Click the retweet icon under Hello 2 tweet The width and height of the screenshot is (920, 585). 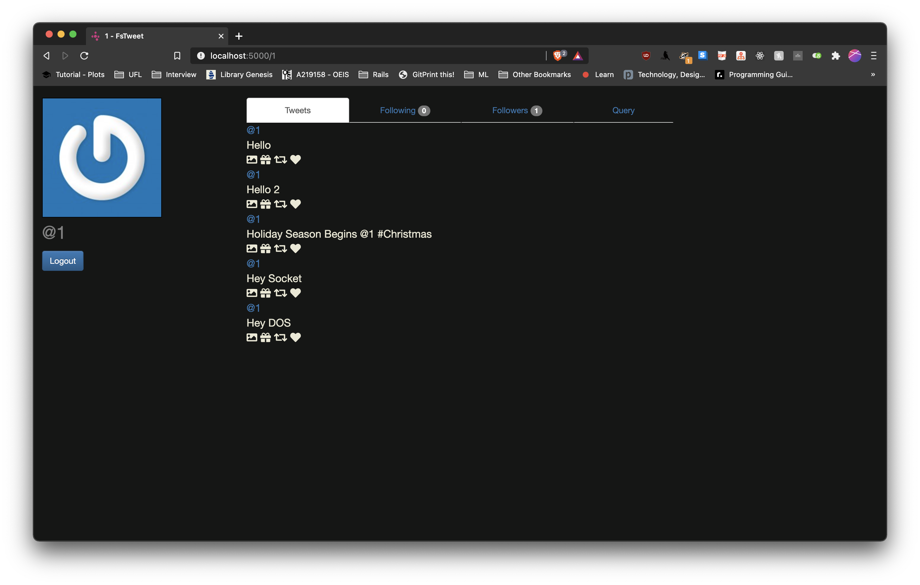click(x=280, y=204)
